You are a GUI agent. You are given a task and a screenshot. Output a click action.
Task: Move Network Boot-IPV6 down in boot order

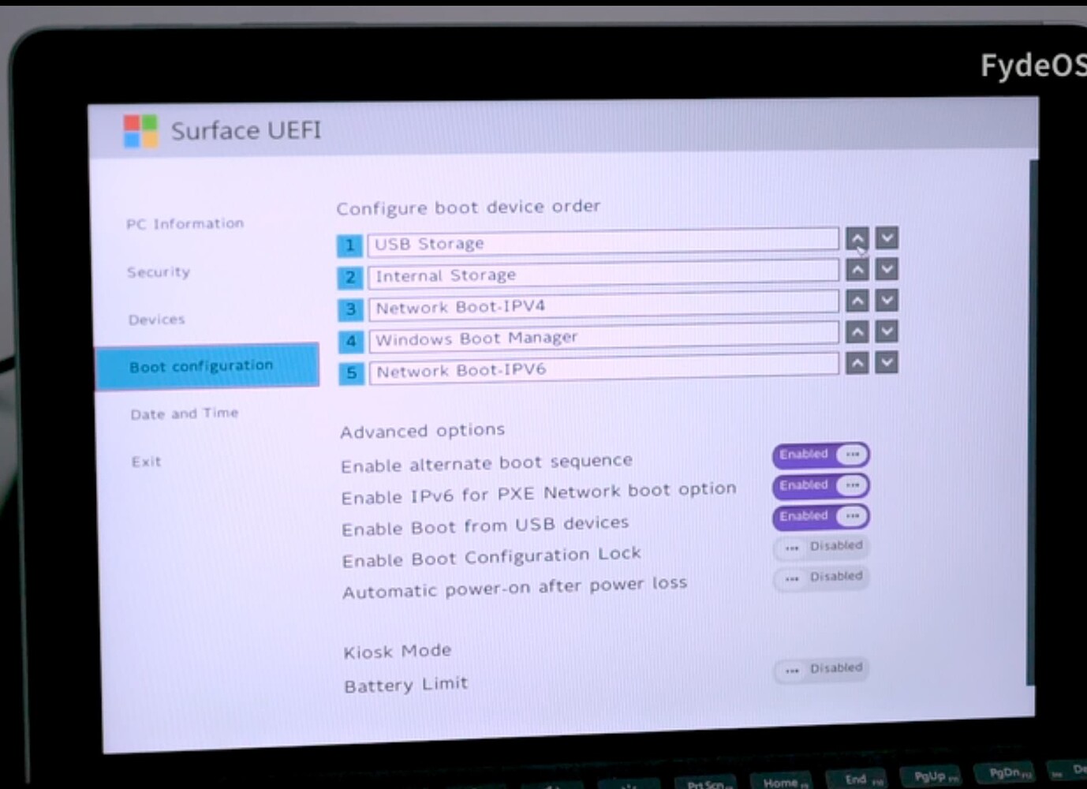(887, 362)
